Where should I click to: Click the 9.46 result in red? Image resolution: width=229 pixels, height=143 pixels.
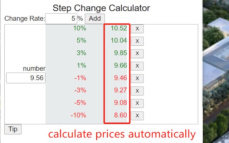click(x=121, y=78)
